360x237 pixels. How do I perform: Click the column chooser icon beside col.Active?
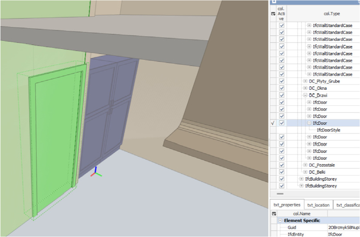(273, 14)
